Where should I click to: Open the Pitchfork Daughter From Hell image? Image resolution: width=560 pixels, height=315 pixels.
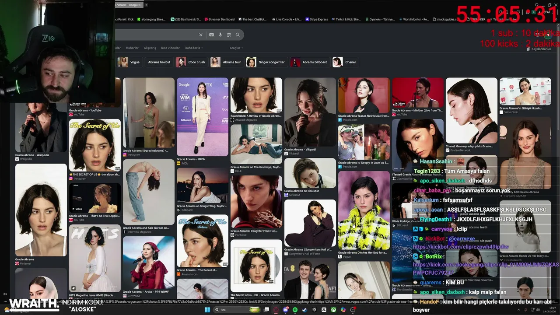256,202
